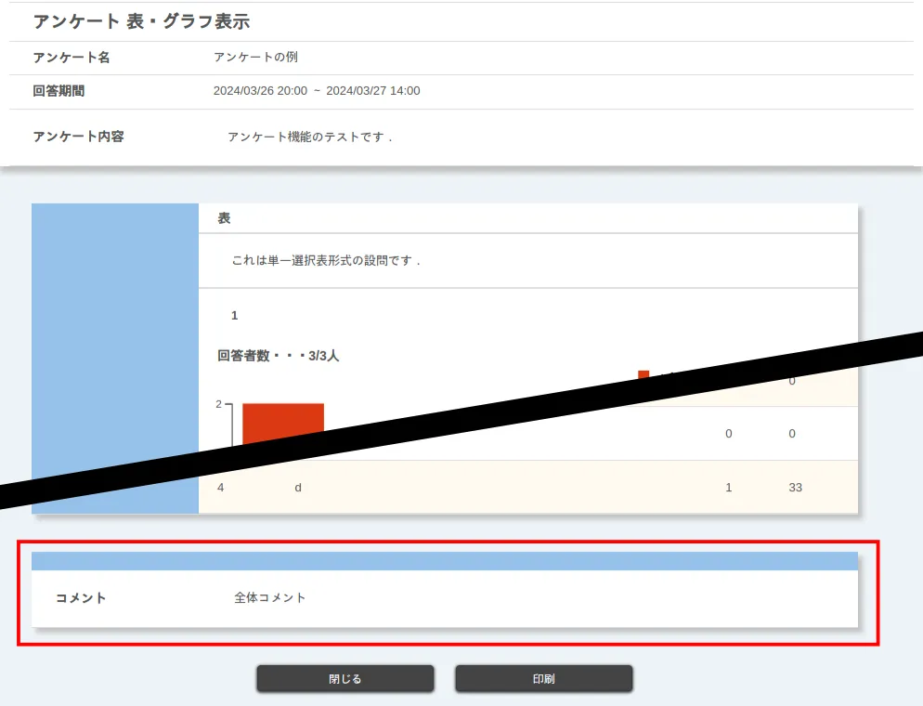Click the 閉じる button
923x706 pixels.
[x=344, y=679]
